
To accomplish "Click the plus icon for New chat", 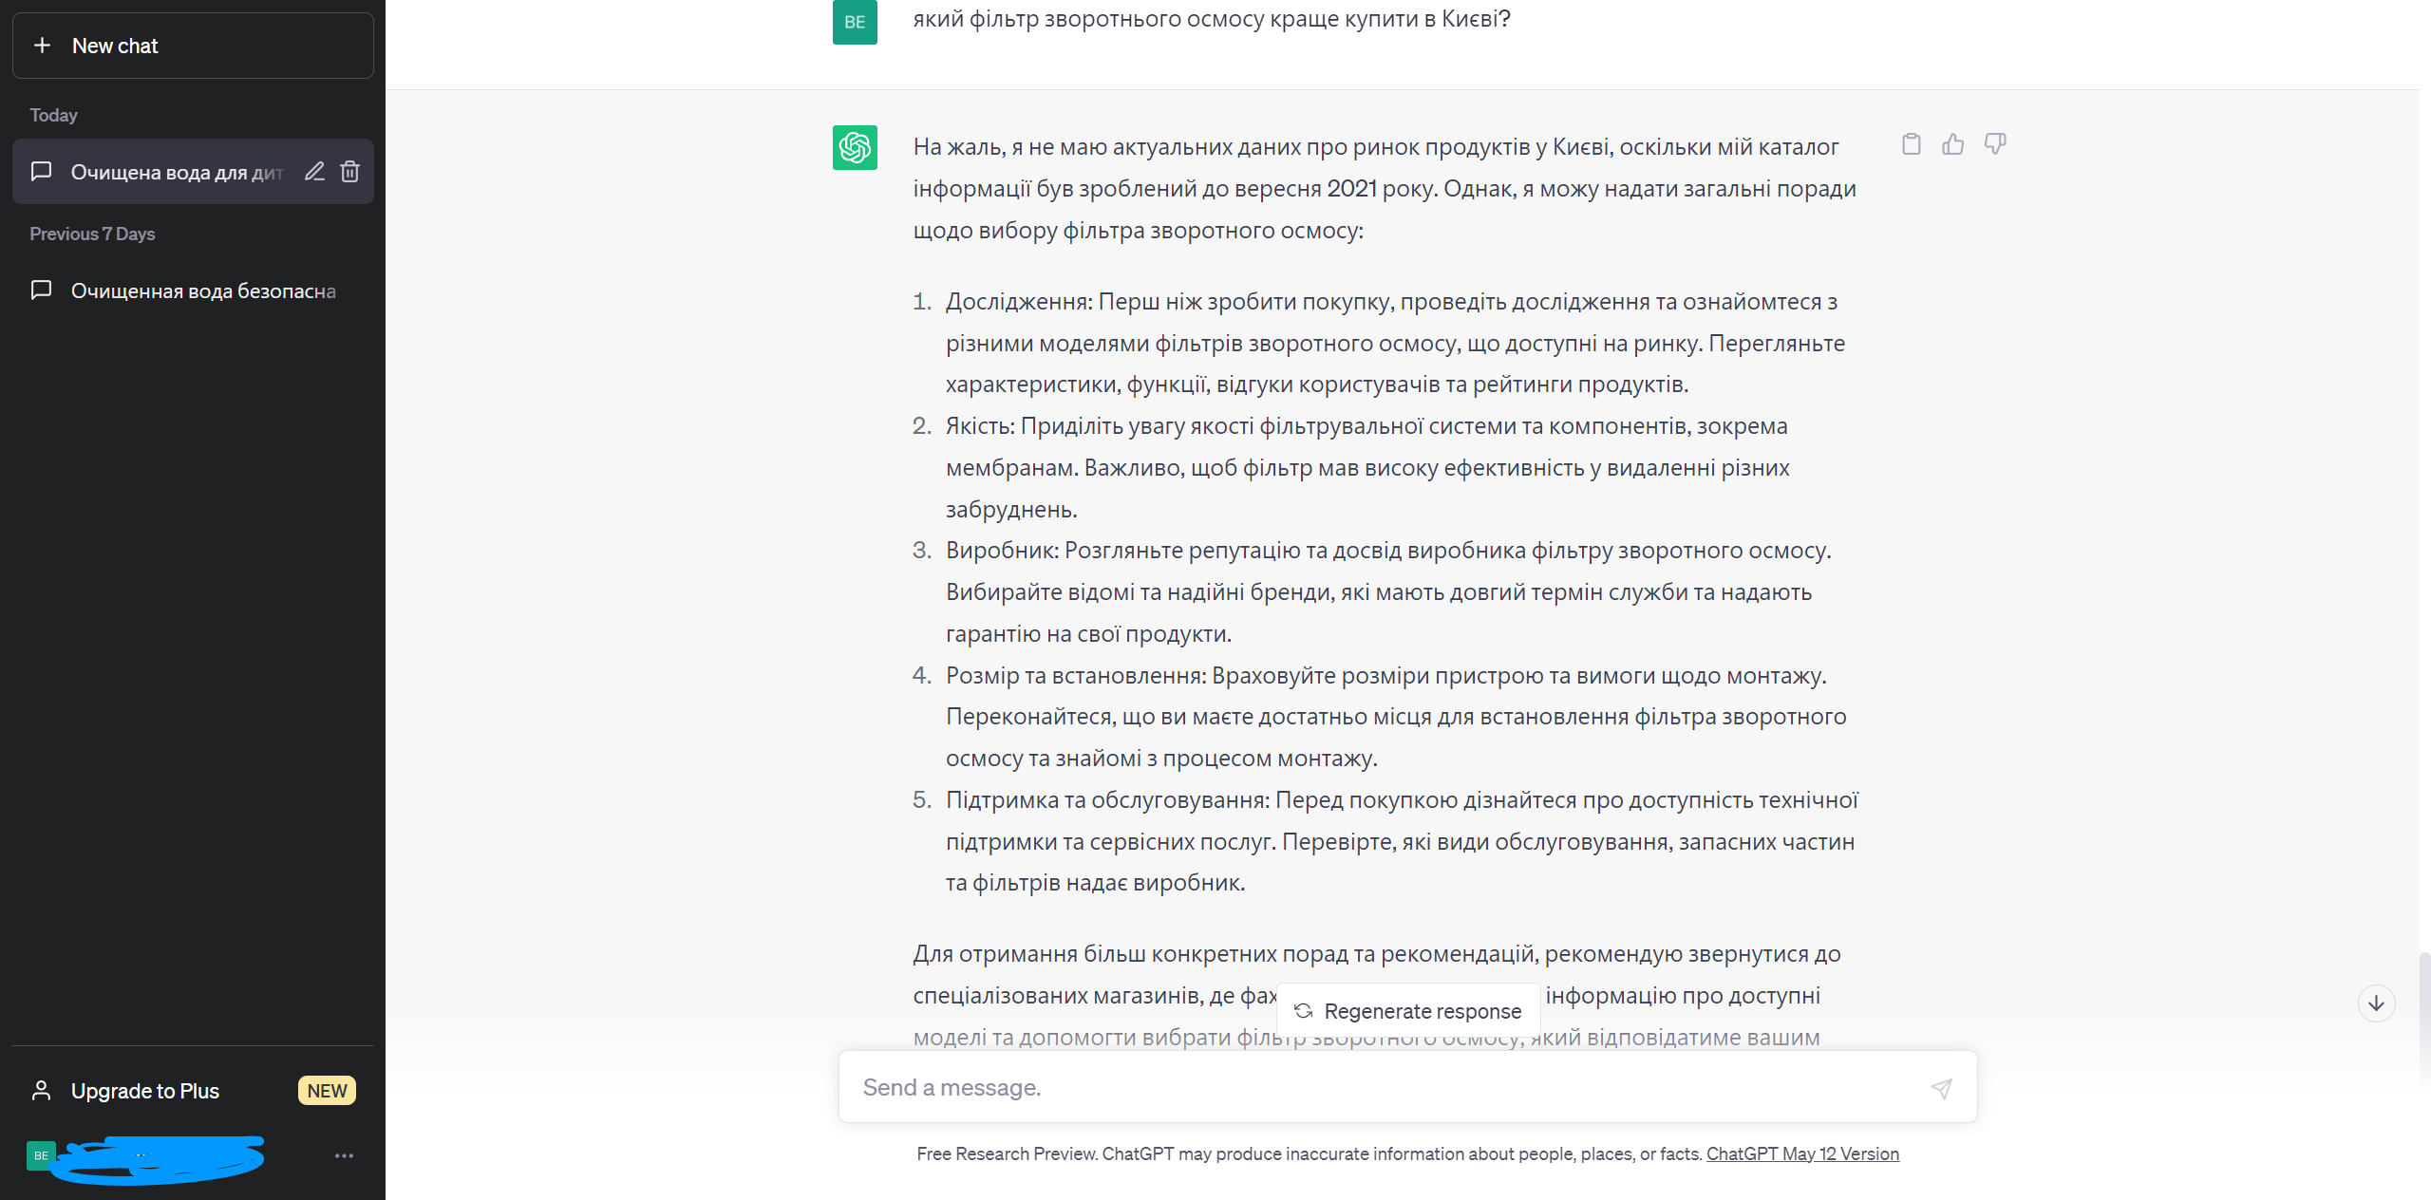I will pos(42,46).
